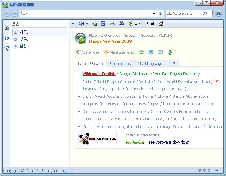Open Japanese Encyclopedia link
226x176 pixels.
(x=102, y=89)
